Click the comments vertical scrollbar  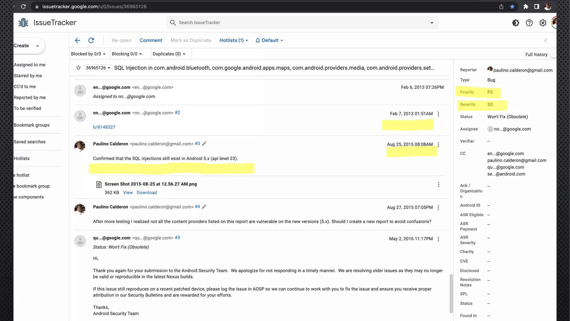pos(451,293)
